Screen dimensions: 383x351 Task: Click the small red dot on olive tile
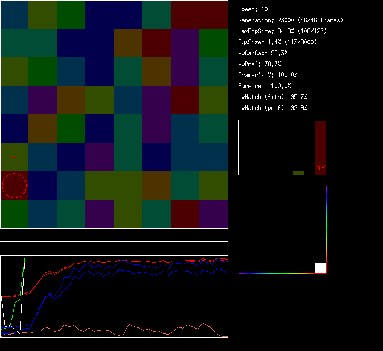tap(14, 157)
